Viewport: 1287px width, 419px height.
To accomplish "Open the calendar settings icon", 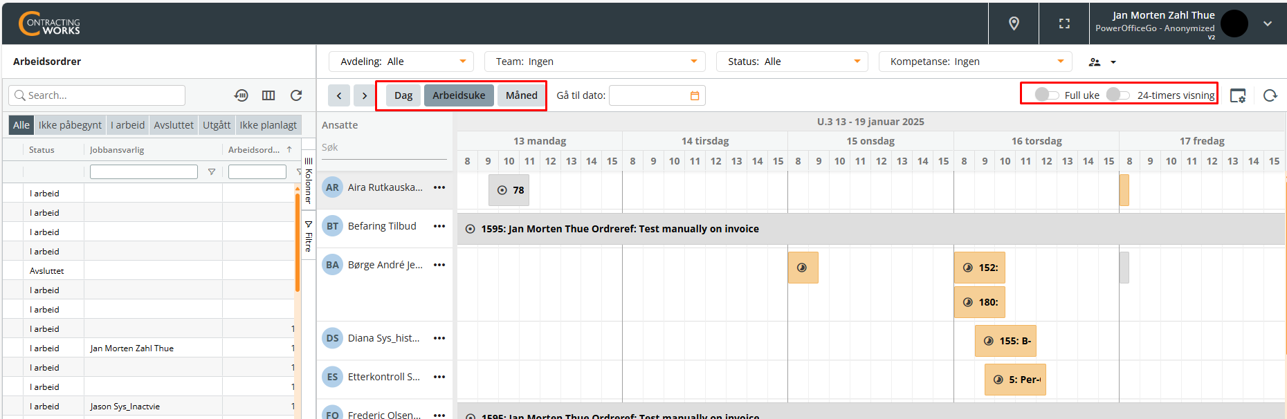I will [x=1238, y=95].
